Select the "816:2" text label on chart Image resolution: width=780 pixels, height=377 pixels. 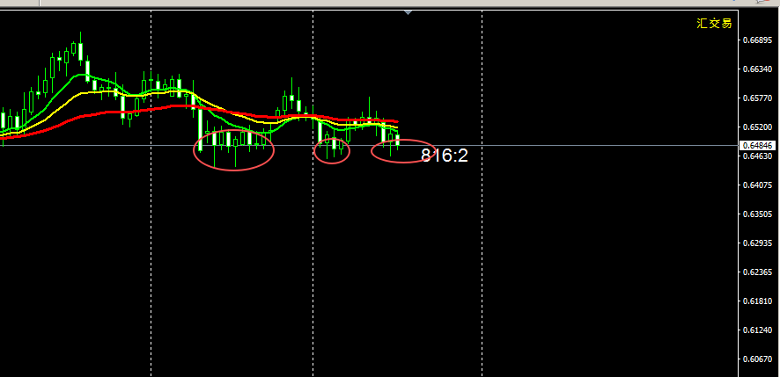(x=444, y=156)
